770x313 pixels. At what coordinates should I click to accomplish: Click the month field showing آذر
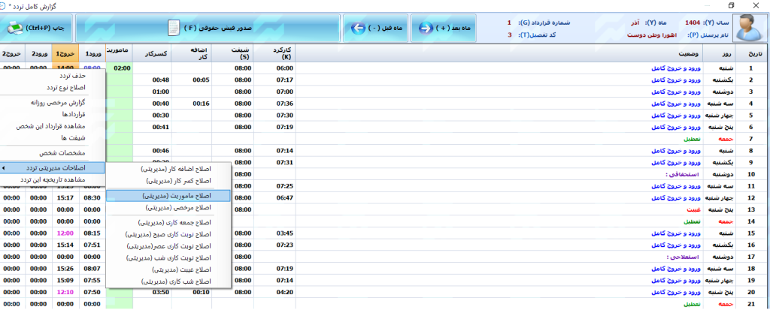(x=641, y=23)
